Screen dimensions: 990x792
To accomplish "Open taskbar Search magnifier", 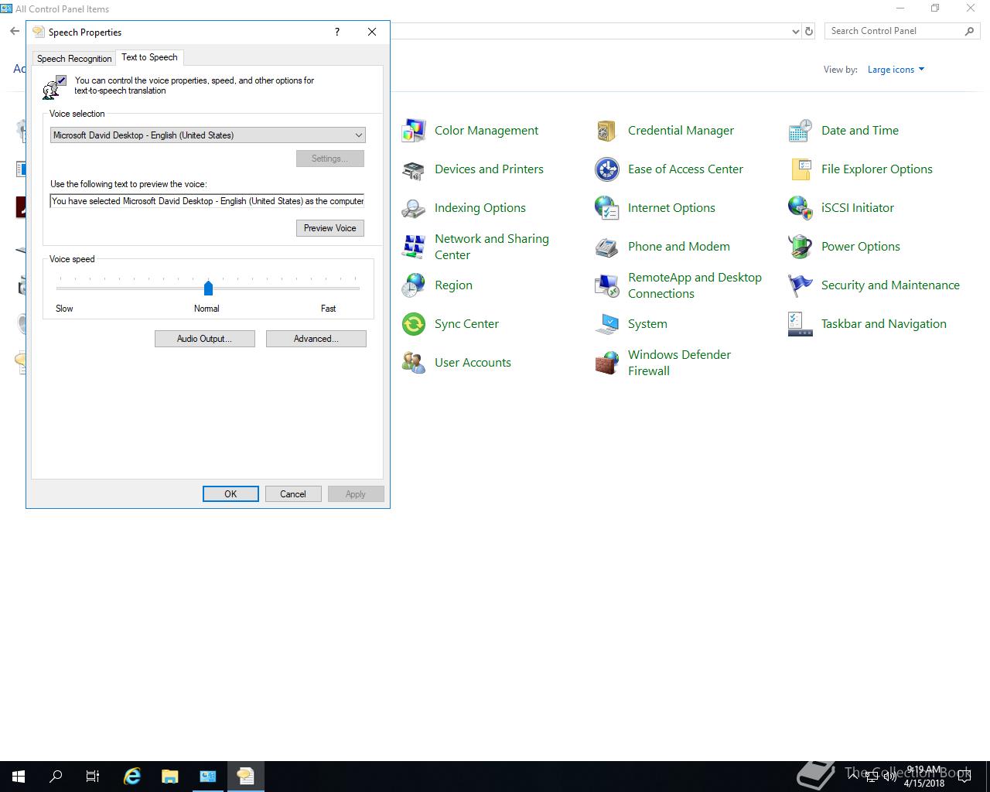I will point(56,777).
